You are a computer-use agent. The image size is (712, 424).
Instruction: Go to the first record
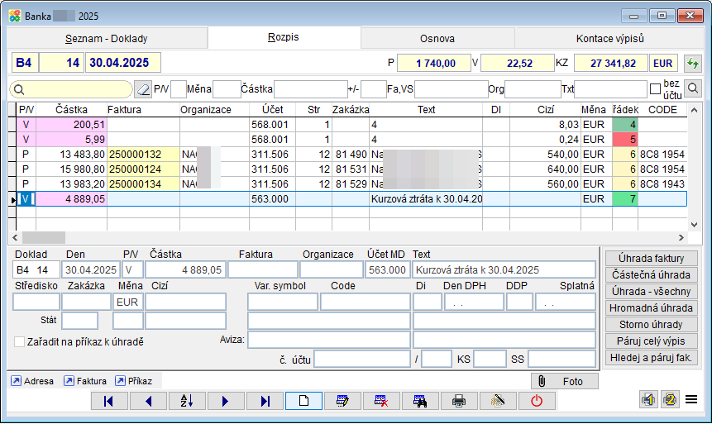coord(109,401)
